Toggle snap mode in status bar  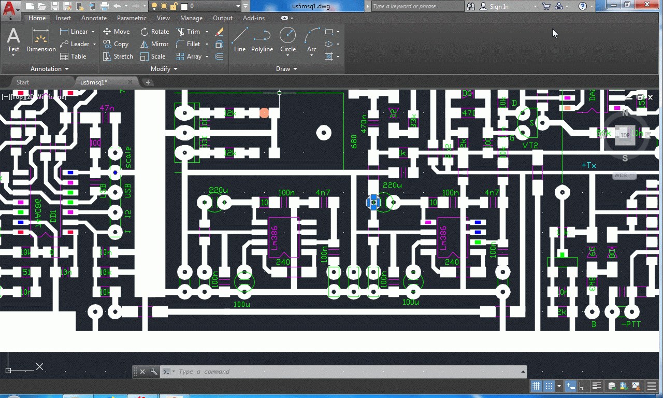pyautogui.click(x=549, y=386)
